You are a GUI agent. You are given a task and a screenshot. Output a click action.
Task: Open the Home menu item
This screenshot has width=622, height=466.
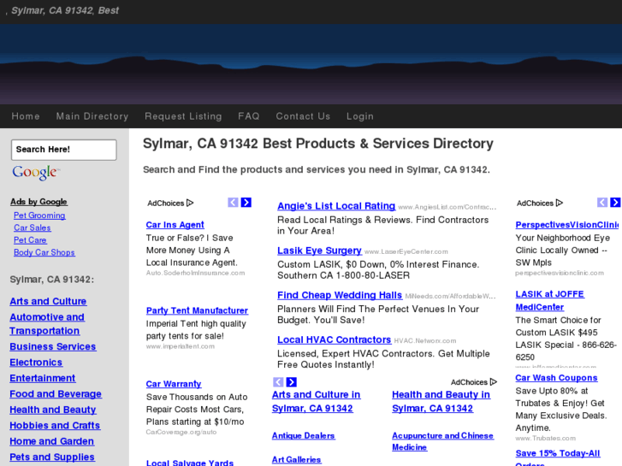(x=26, y=116)
